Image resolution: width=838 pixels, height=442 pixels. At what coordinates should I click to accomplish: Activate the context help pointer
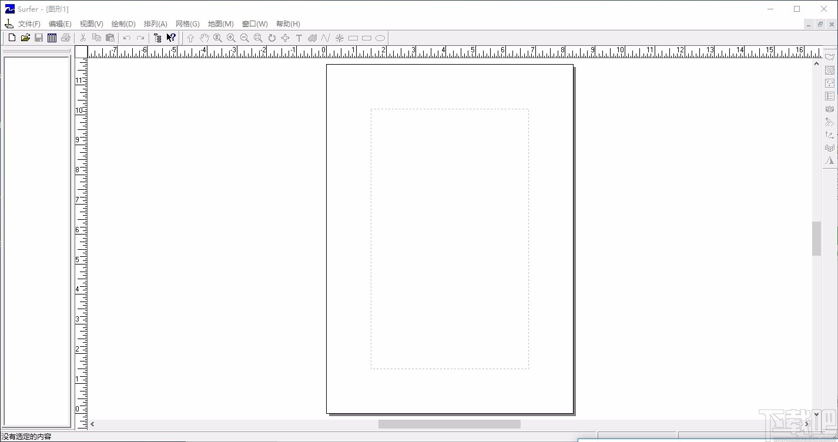(x=171, y=38)
